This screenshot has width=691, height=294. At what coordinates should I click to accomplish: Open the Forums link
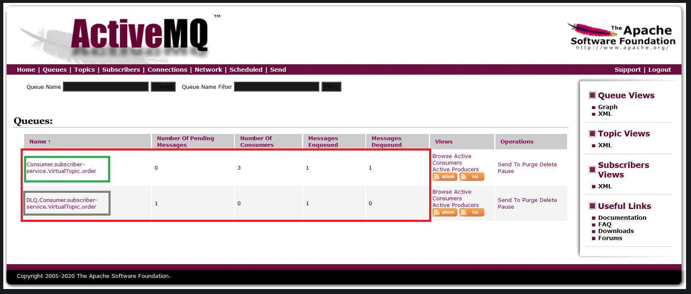(610, 238)
